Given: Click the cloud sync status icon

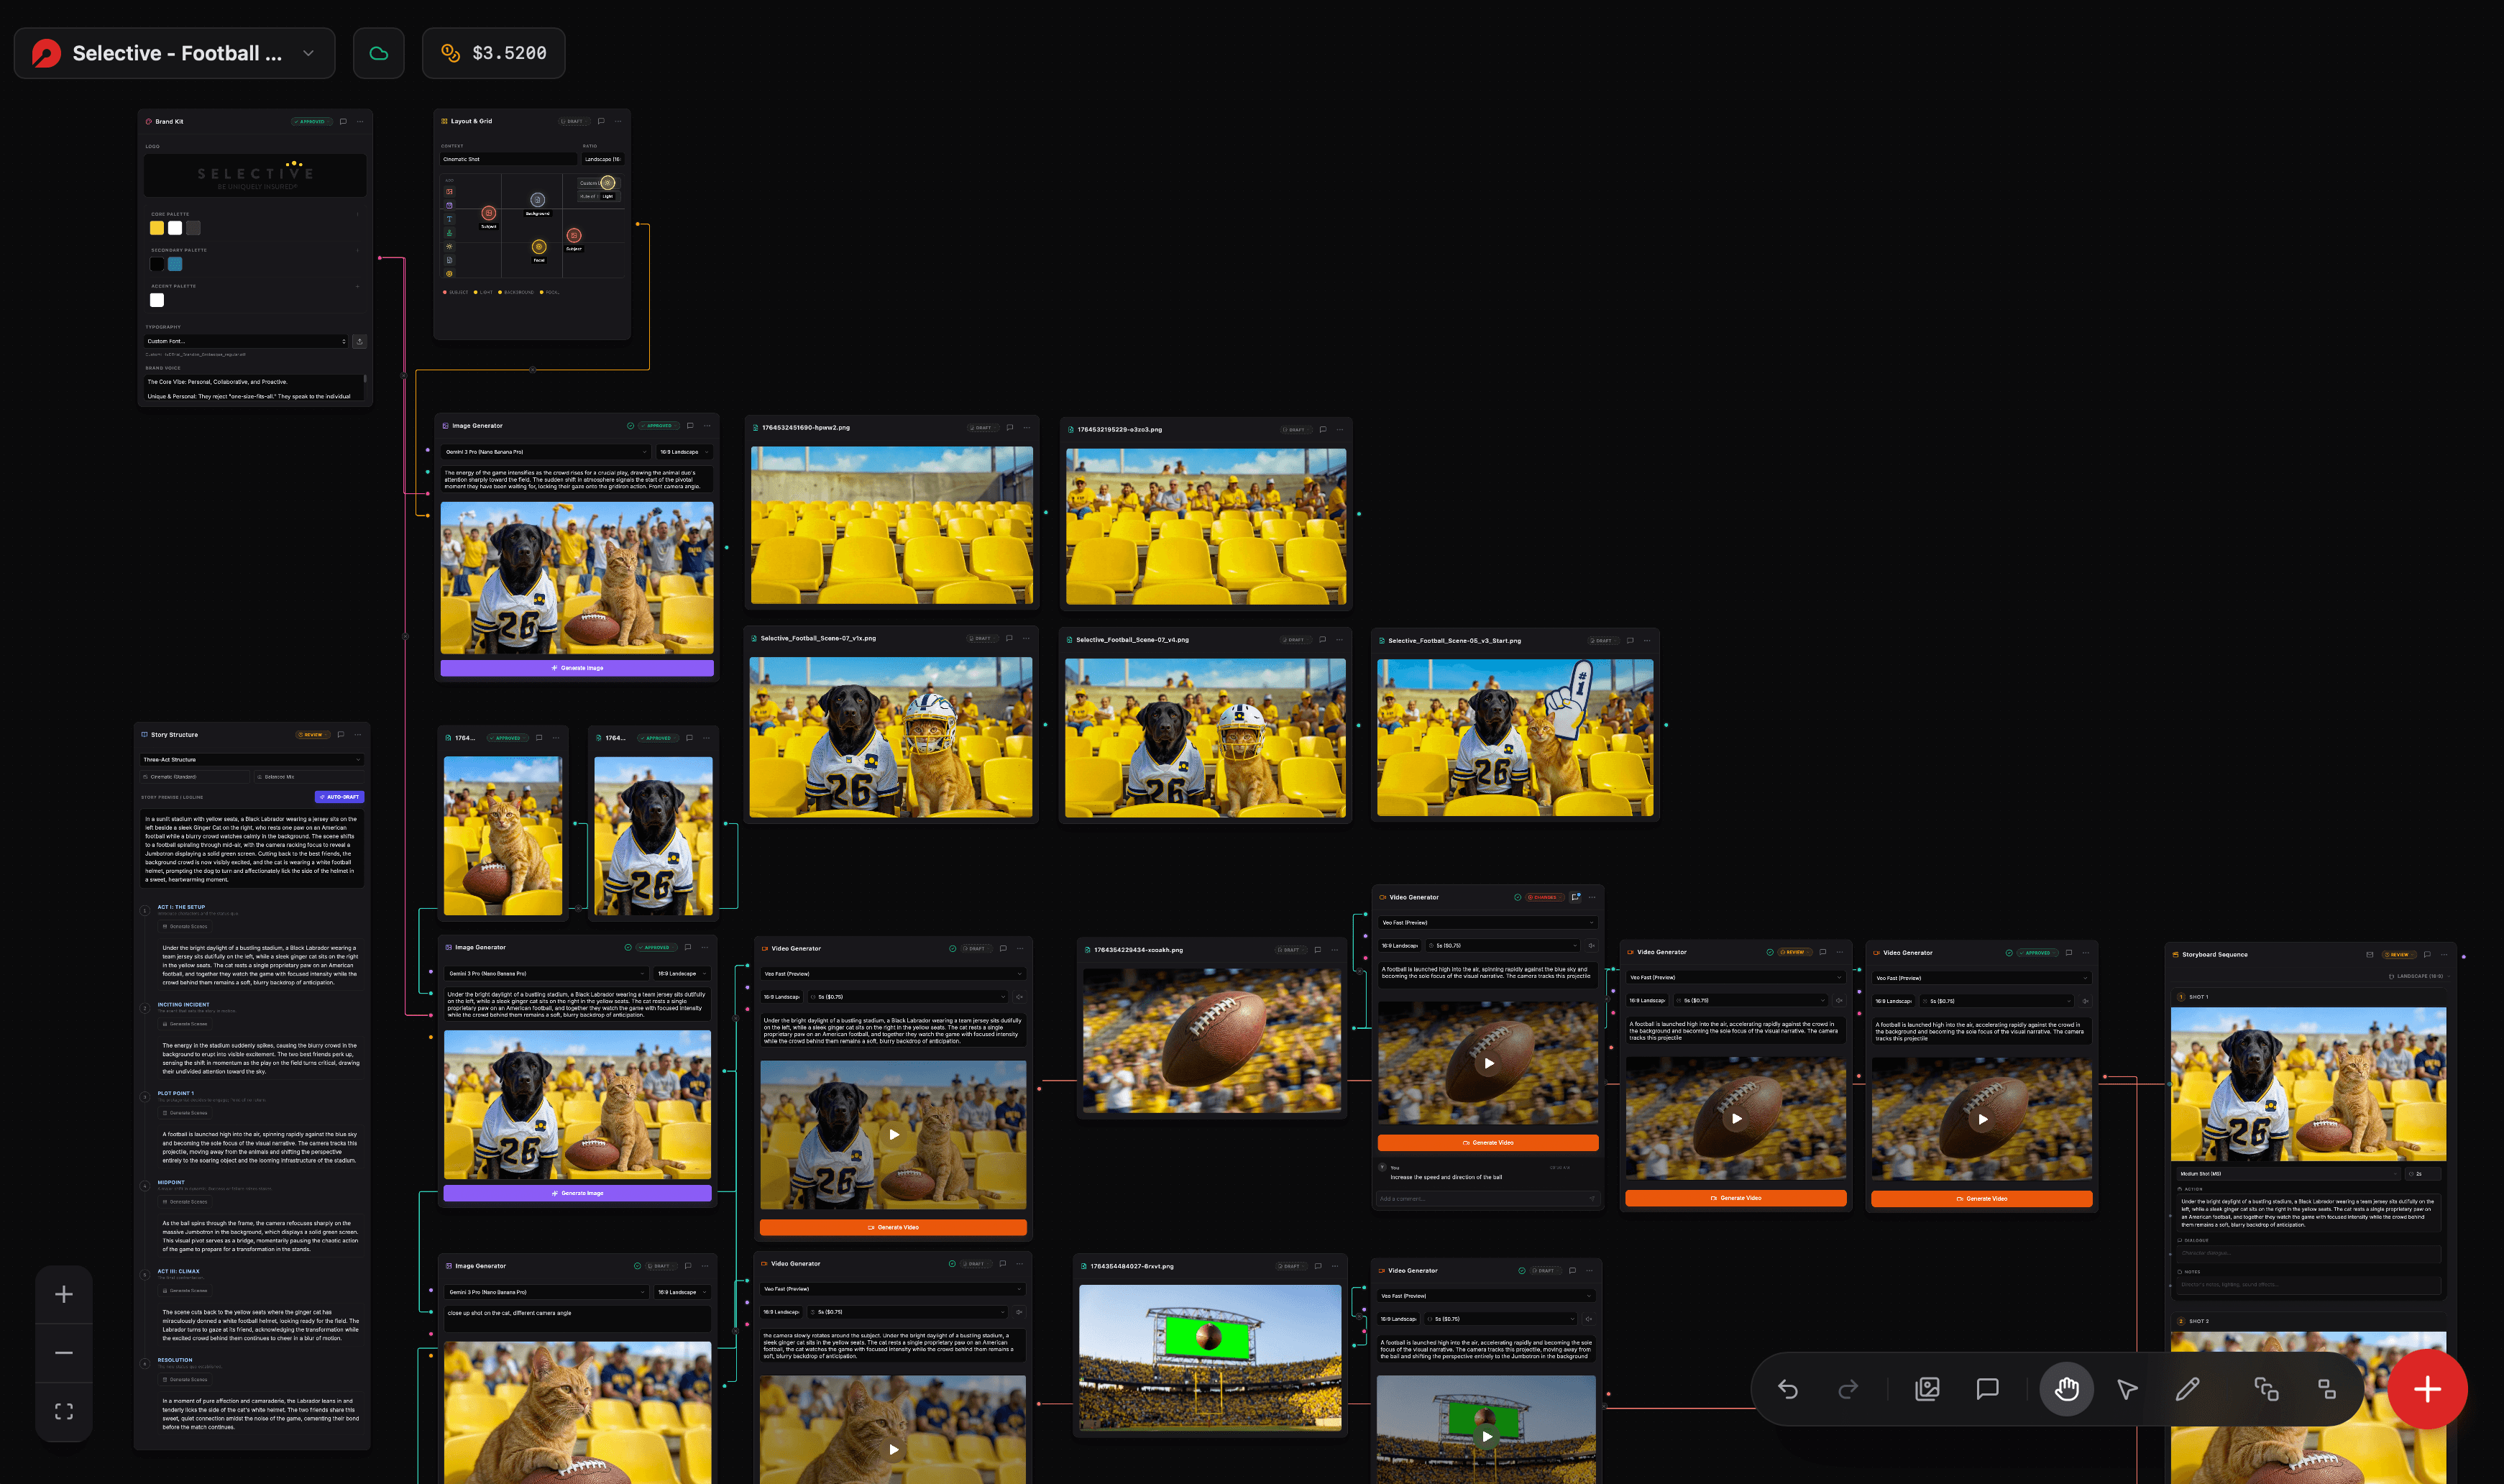Looking at the screenshot, I should tap(379, 53).
